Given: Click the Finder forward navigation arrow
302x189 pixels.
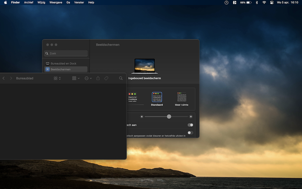Looking at the screenshot, I should coord(11,78).
